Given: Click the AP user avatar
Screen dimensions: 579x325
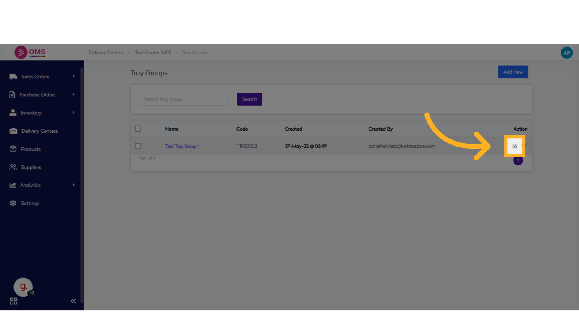Looking at the screenshot, I should (x=566, y=53).
